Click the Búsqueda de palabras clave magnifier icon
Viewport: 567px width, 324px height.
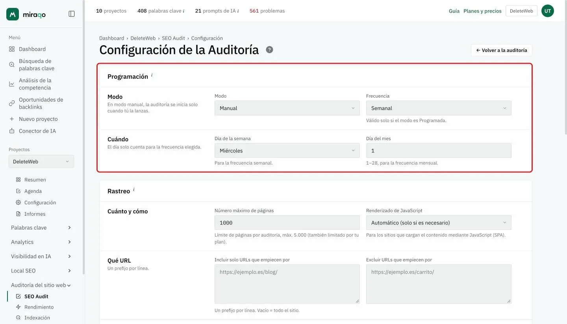[12, 65]
